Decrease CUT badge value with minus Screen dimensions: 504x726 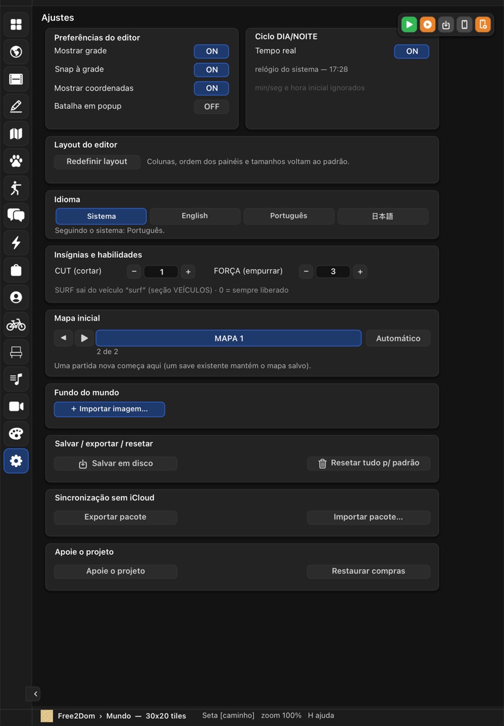[x=134, y=272]
